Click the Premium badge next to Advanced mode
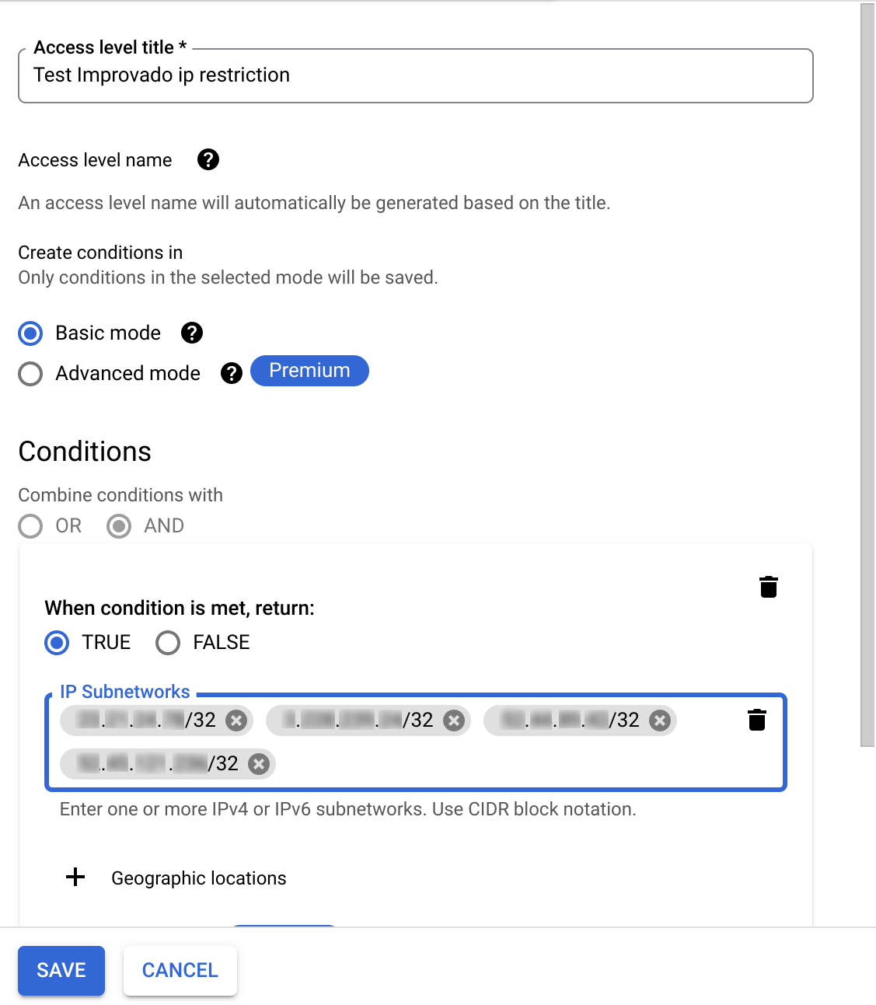The width and height of the screenshot is (876, 1005). click(x=309, y=371)
